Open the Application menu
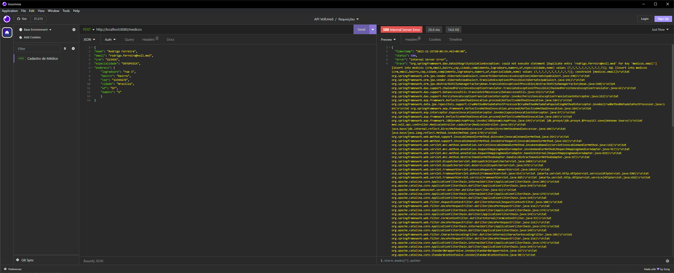The height and width of the screenshot is (273, 674). pos(10,11)
